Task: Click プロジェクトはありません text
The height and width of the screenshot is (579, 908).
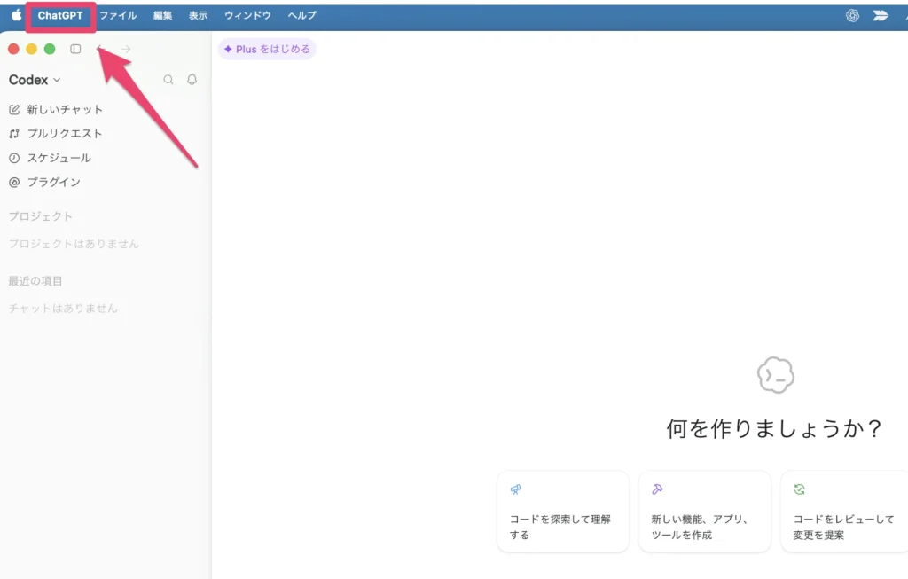Action: (74, 244)
